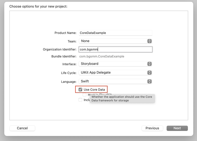Screen dimensions: 197x141
Task: Cancel the new project dialog
Action: point(22,128)
